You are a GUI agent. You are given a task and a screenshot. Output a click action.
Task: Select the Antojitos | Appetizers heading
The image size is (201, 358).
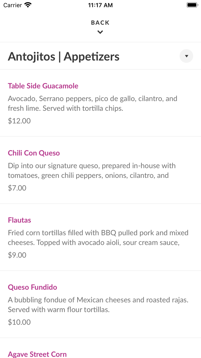pos(64,57)
